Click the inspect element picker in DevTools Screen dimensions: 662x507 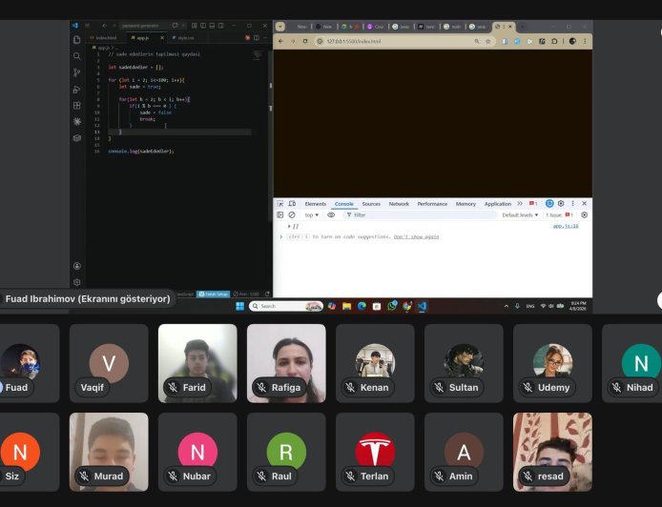click(x=279, y=204)
